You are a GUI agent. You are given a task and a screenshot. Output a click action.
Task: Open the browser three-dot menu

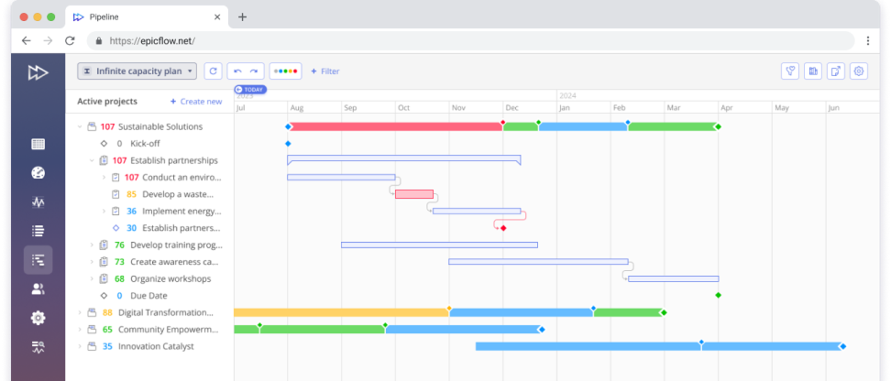tap(868, 41)
